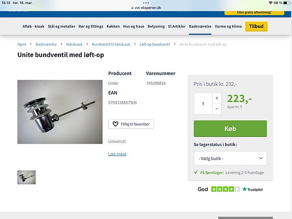Decrease quantity with the minus button
The width and height of the screenshot is (292, 219).
[217, 109]
